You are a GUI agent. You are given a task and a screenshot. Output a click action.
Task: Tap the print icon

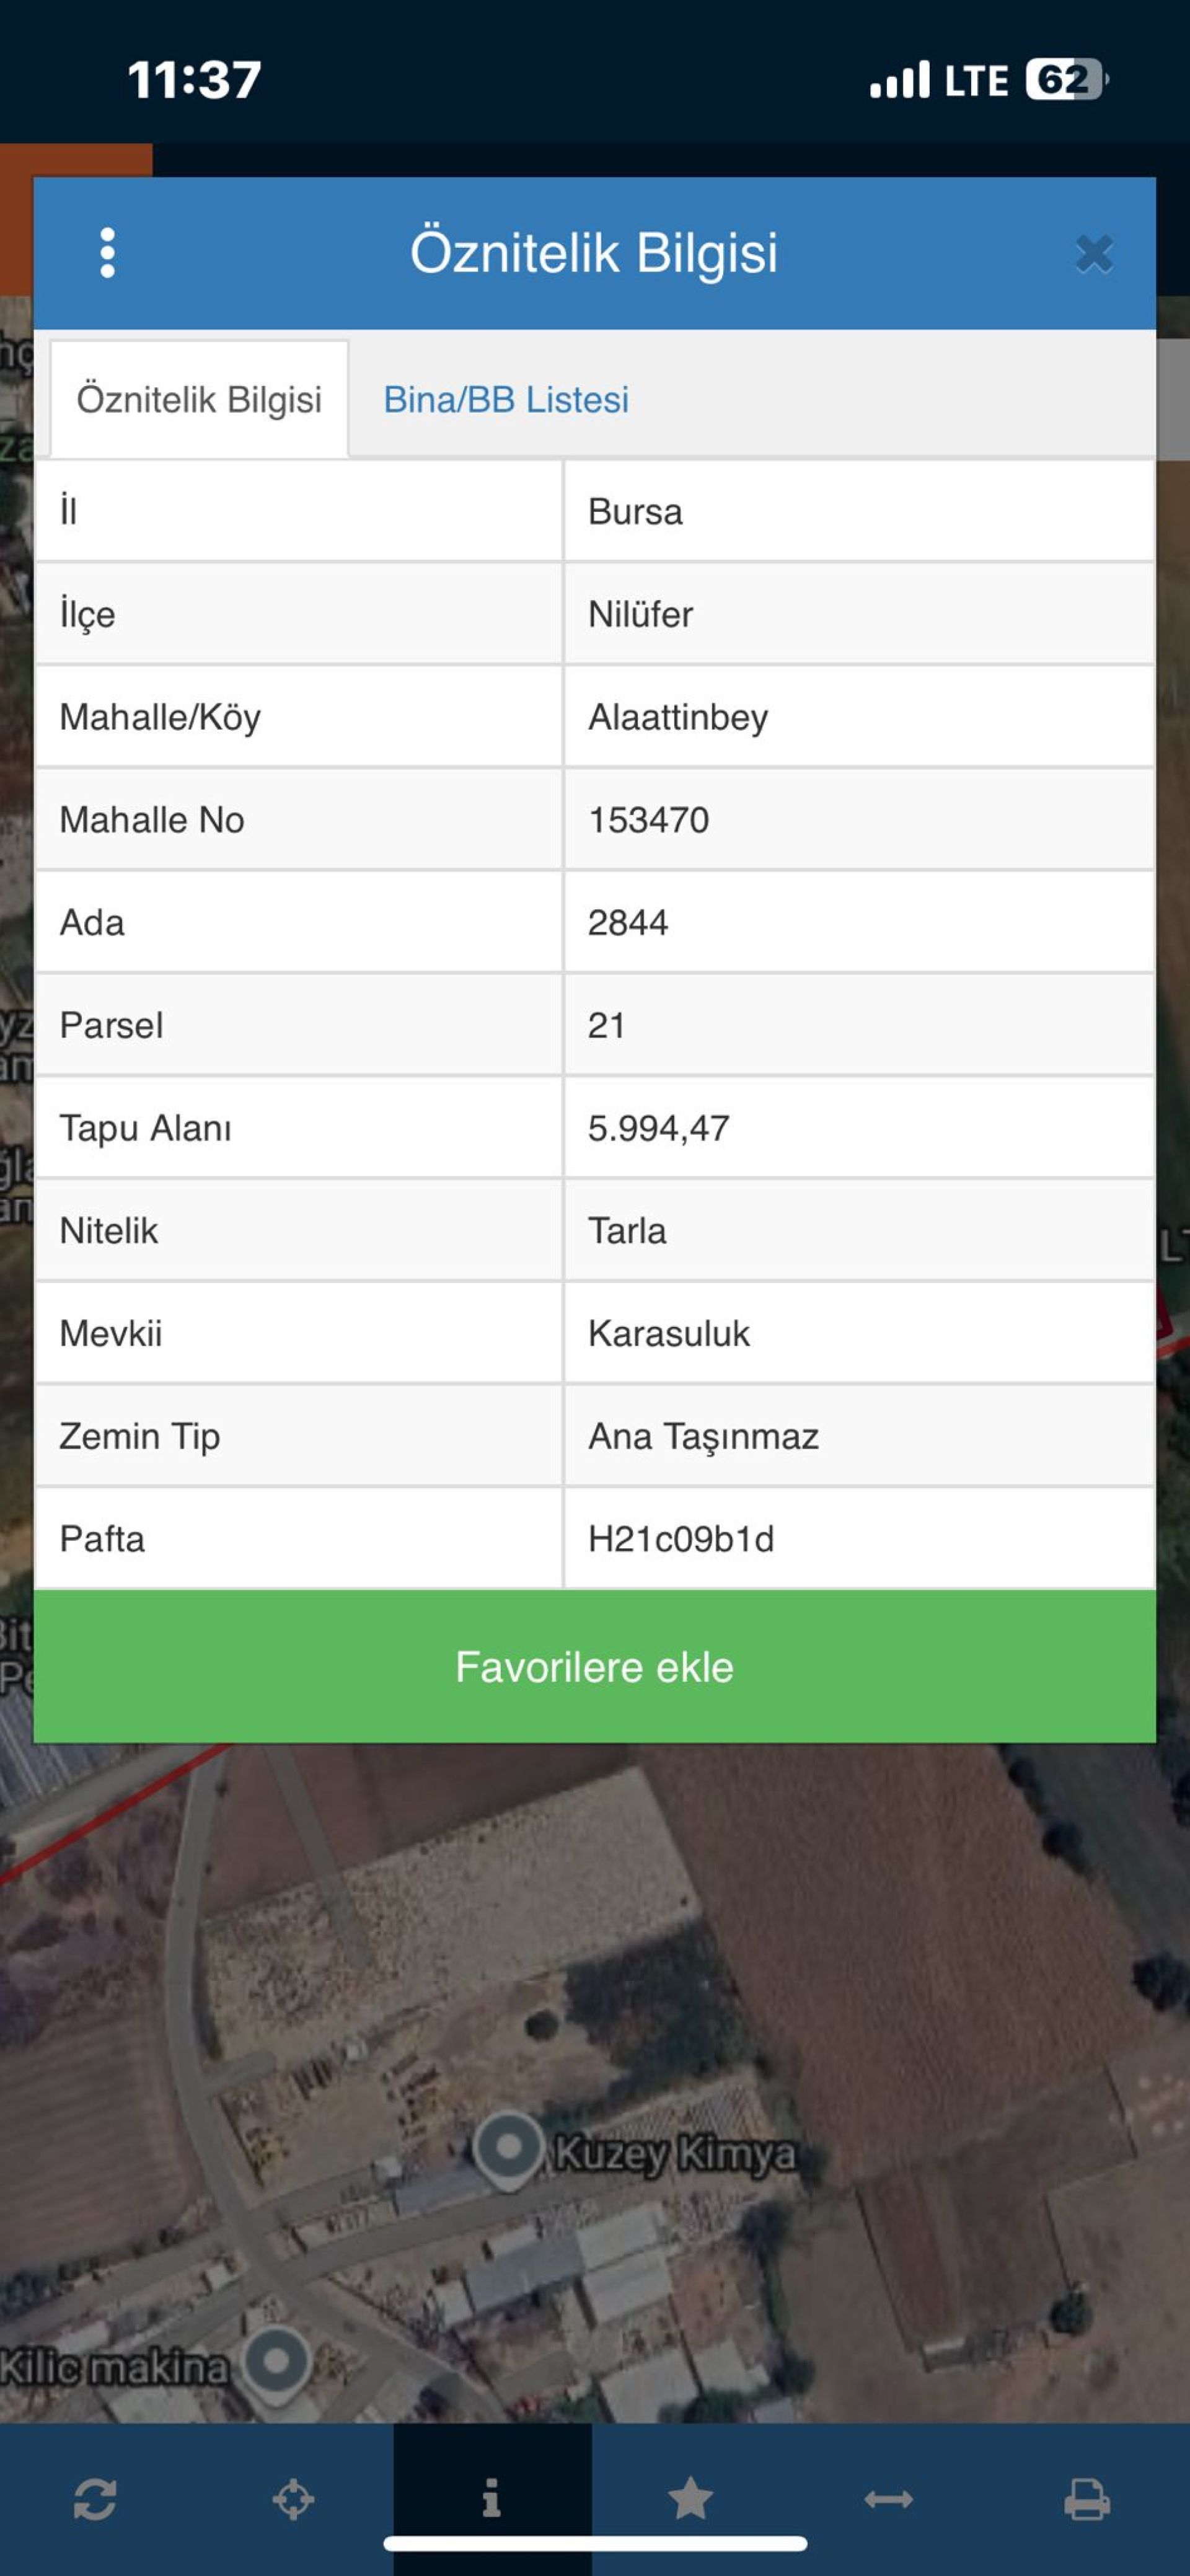(1086, 2499)
